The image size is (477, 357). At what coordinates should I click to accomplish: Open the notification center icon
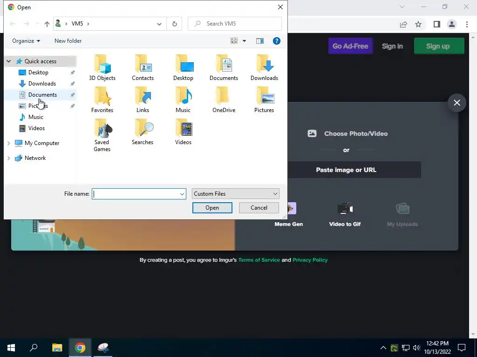[462, 348]
